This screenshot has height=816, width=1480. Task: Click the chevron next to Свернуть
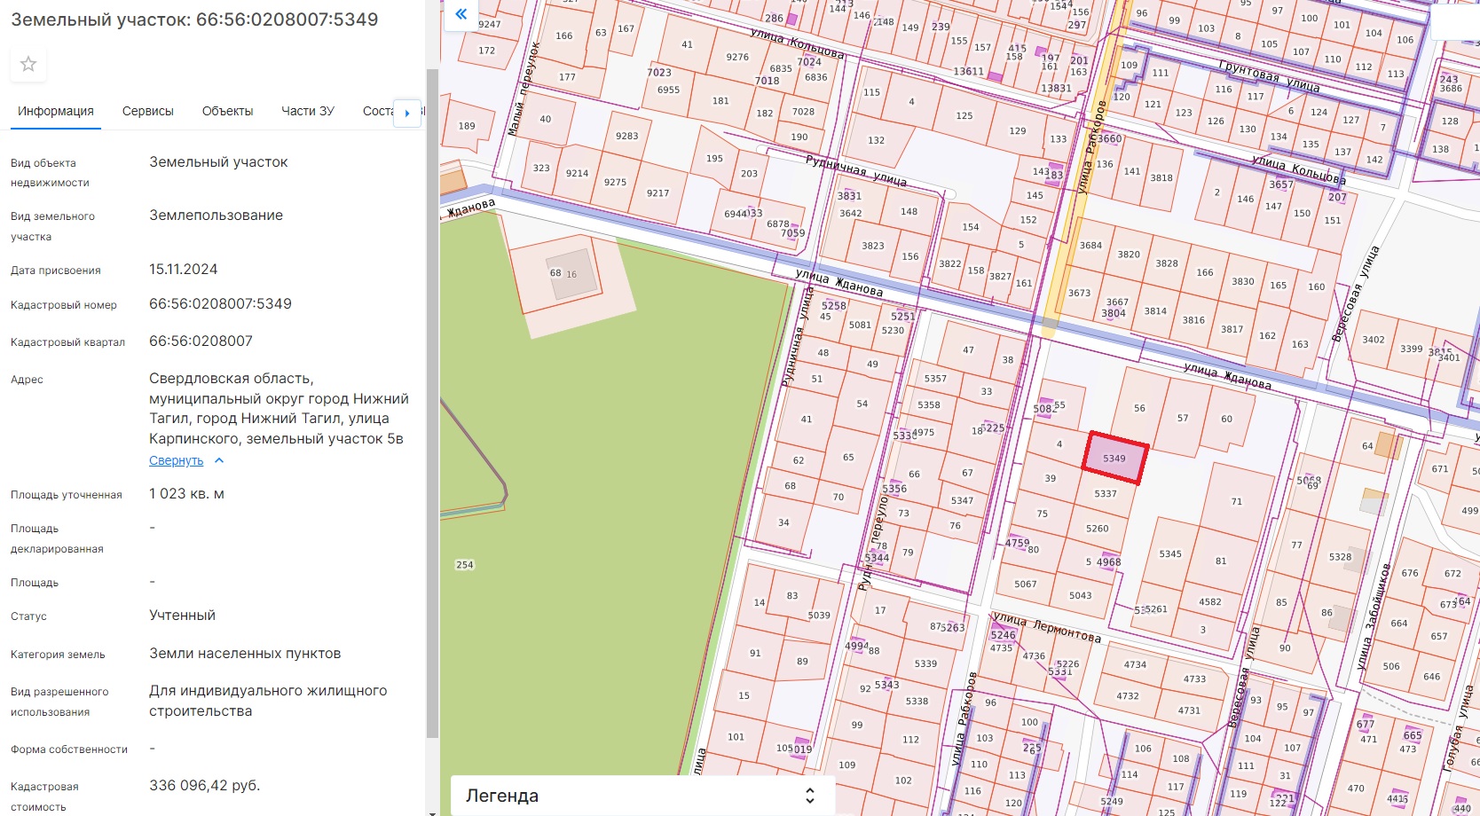219,460
